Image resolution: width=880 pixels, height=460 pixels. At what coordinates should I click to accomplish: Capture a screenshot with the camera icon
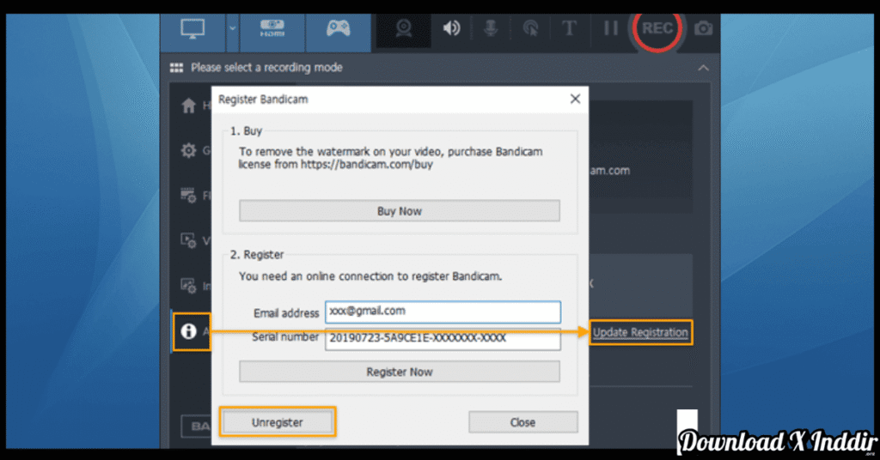point(704,28)
